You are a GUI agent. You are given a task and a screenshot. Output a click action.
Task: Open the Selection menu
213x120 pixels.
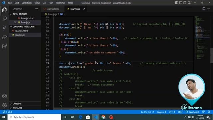click(27, 3)
